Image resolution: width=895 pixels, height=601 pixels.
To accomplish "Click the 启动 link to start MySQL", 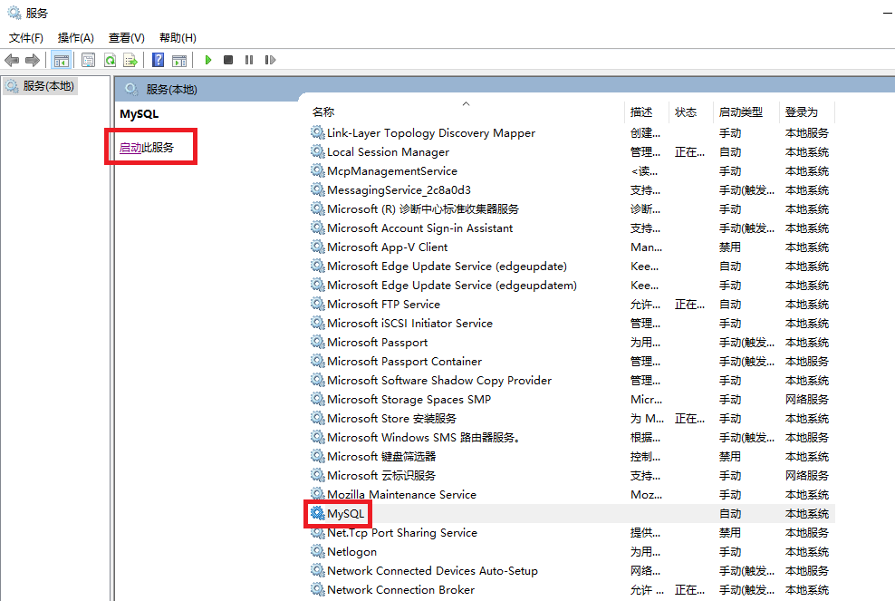I will (x=130, y=147).
